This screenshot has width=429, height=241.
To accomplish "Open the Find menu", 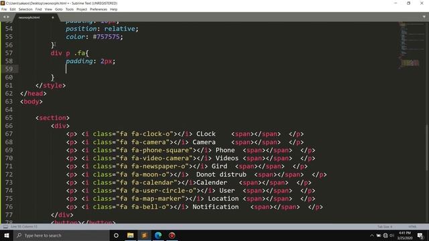I will [39, 9].
